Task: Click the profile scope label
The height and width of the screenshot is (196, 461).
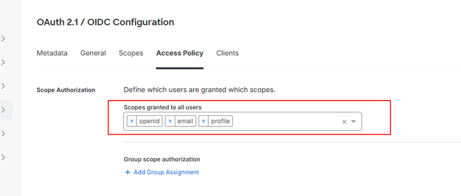Action: [221, 121]
